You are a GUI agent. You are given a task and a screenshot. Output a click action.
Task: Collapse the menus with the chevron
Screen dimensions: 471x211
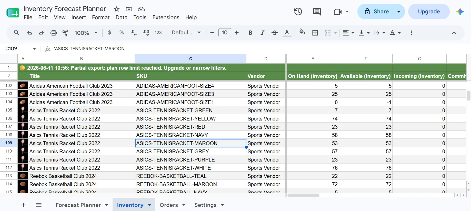pos(454,33)
